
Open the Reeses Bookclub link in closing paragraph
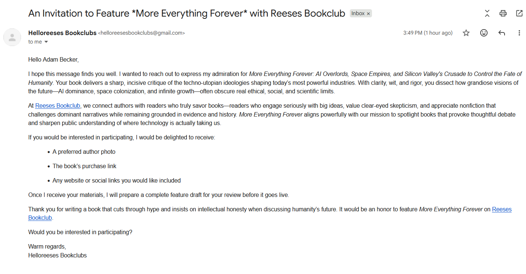pyautogui.click(x=502, y=209)
